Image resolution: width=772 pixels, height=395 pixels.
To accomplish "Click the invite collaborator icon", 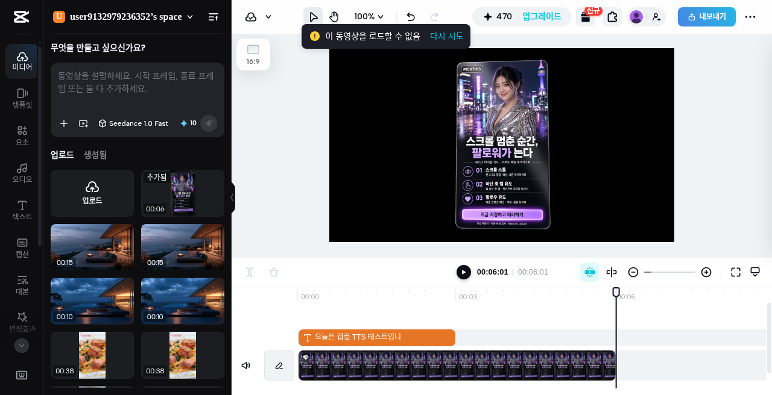I will tap(656, 17).
